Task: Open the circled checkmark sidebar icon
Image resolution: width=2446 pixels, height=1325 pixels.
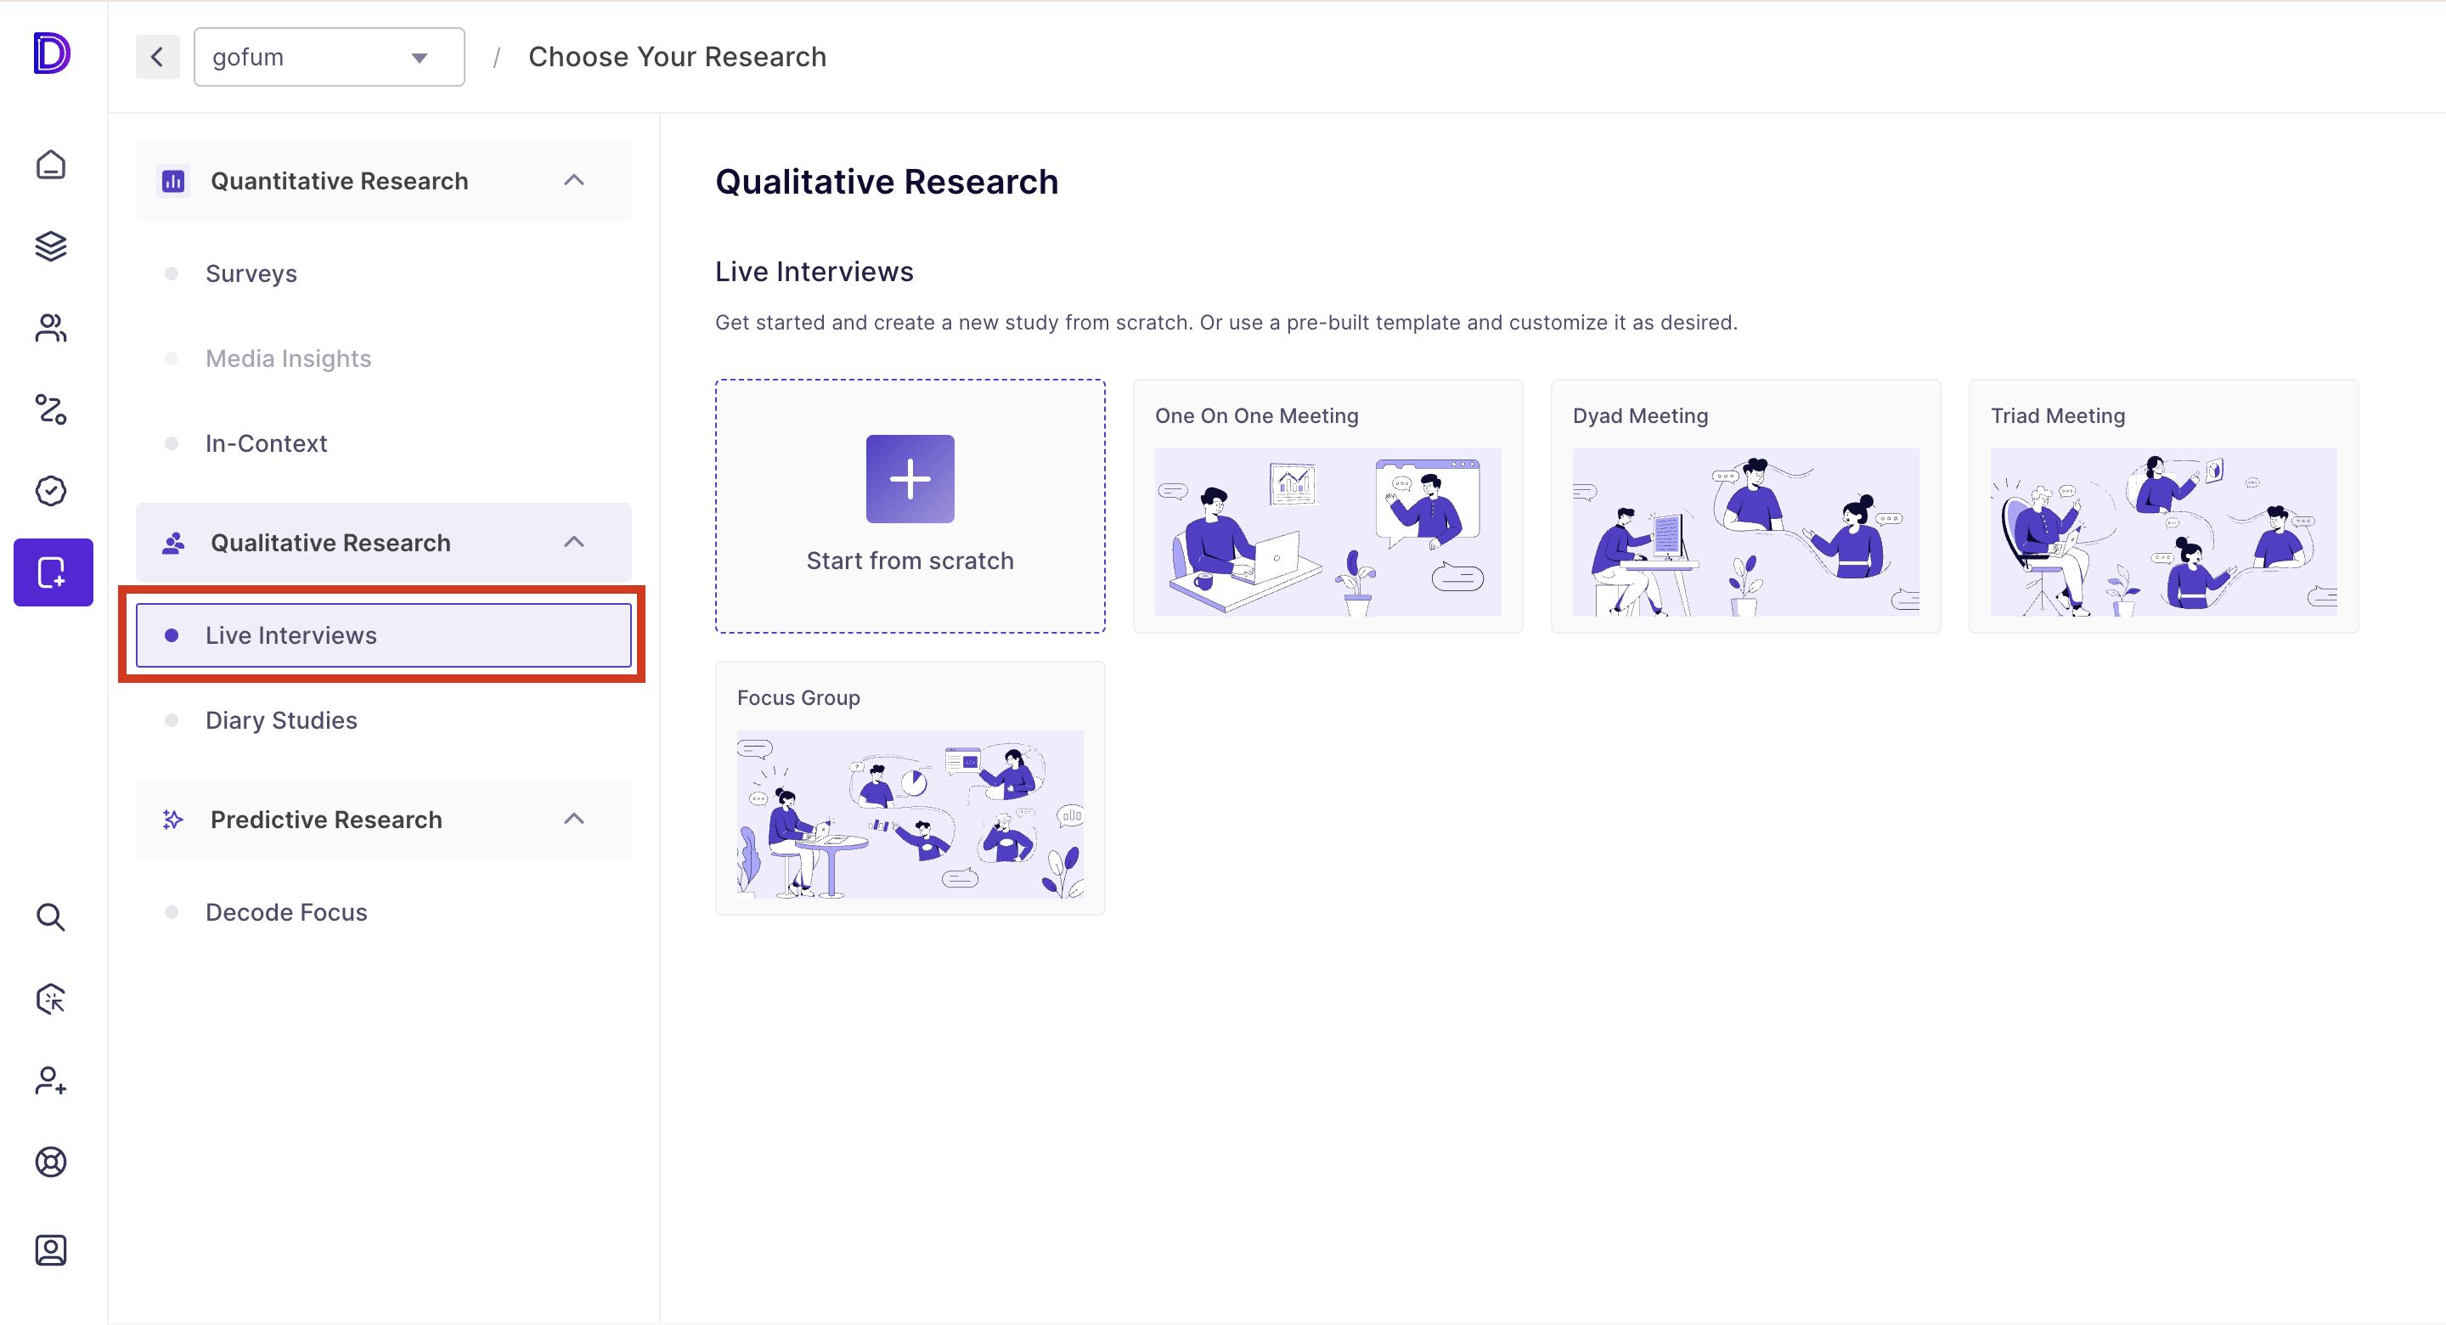Action: pyautogui.click(x=51, y=491)
